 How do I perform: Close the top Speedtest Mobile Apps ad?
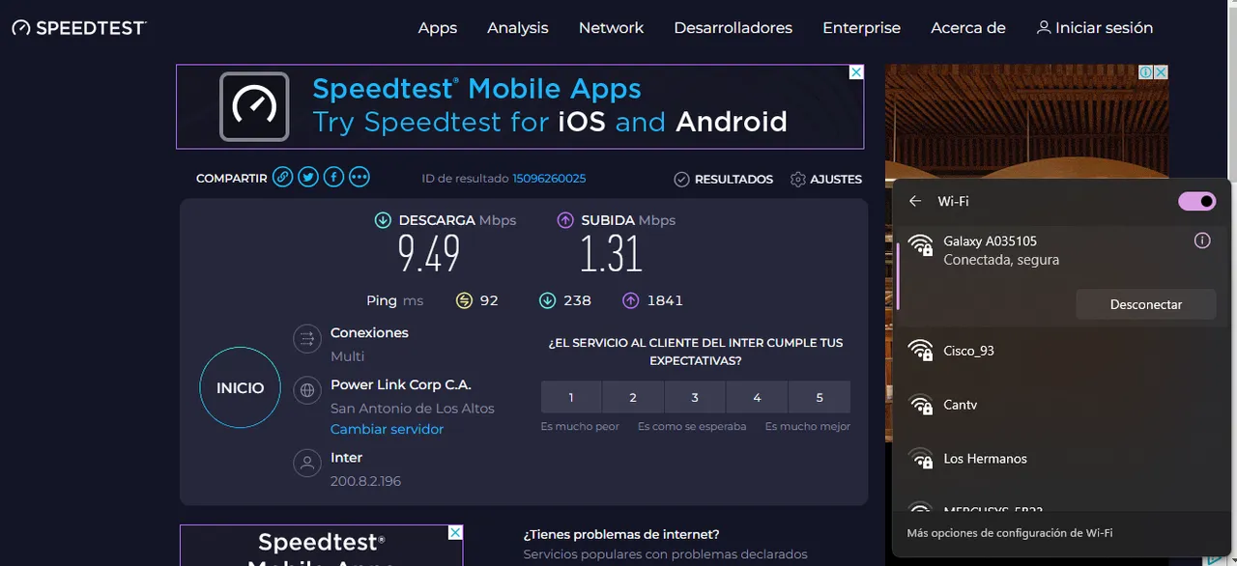click(x=856, y=72)
